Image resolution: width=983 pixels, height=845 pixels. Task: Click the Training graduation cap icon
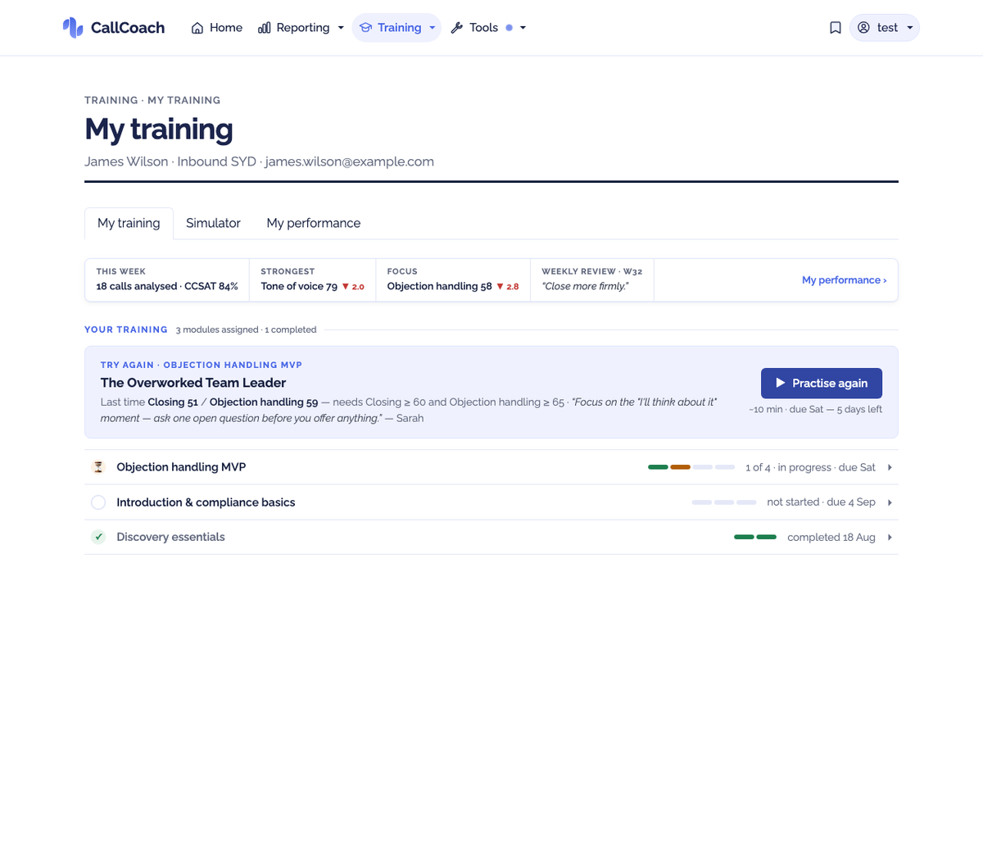tap(365, 28)
